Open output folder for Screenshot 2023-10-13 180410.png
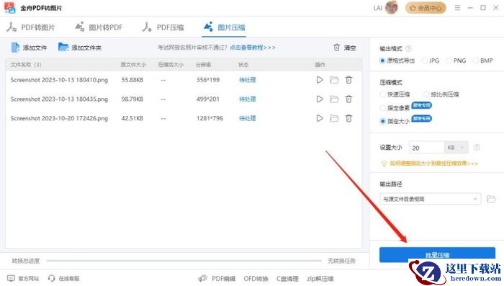Screen dimensions: 504x286 coord(334,80)
